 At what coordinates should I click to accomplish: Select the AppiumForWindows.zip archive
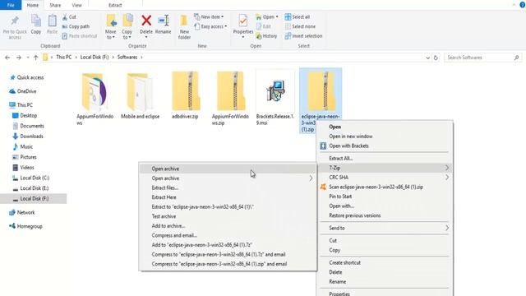230,98
